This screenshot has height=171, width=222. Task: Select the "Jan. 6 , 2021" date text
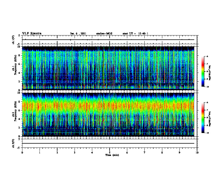[x=78, y=34]
